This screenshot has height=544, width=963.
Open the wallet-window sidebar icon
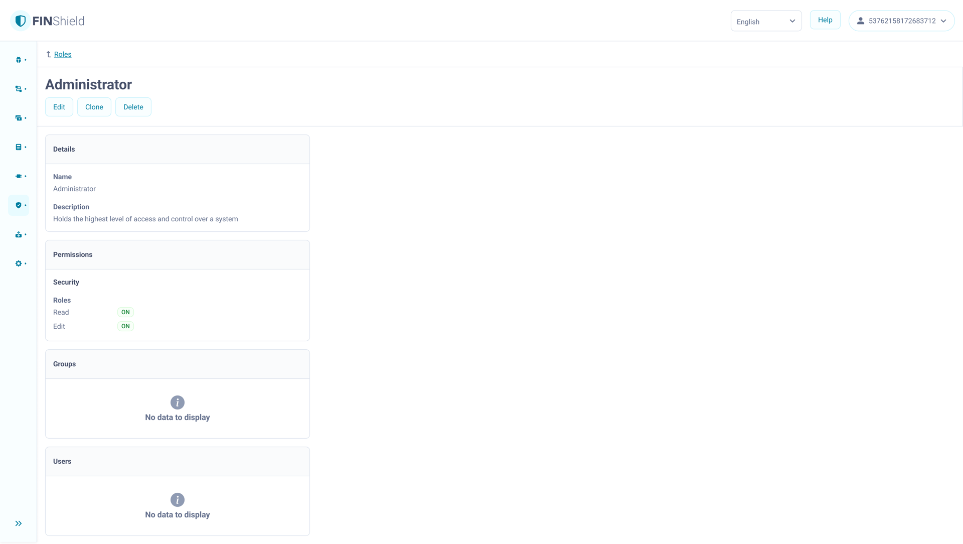coord(19,118)
